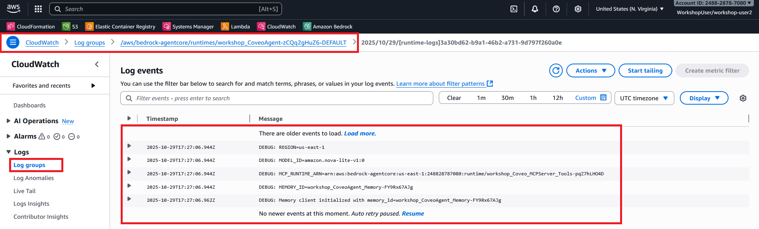Viewport: 759px width, 229px height.
Task: Expand the MCP_RUNTIME_ARN log event row
Action: [129, 173]
